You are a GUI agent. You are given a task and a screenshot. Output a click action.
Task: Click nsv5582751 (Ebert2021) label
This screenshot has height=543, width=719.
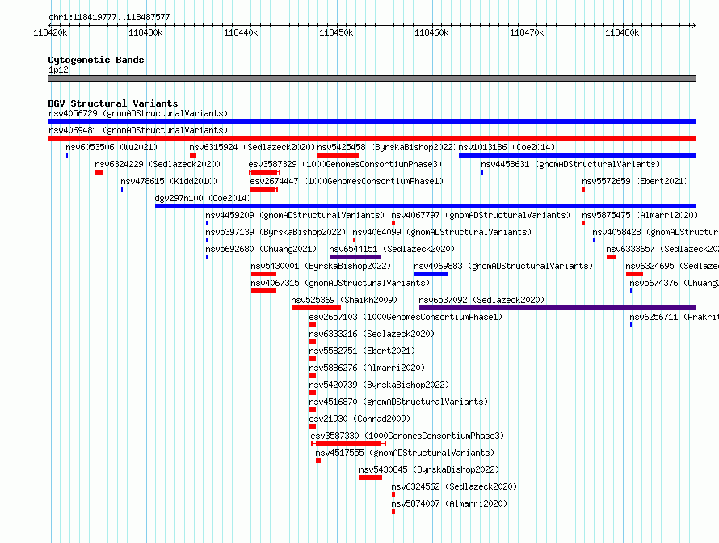click(362, 351)
